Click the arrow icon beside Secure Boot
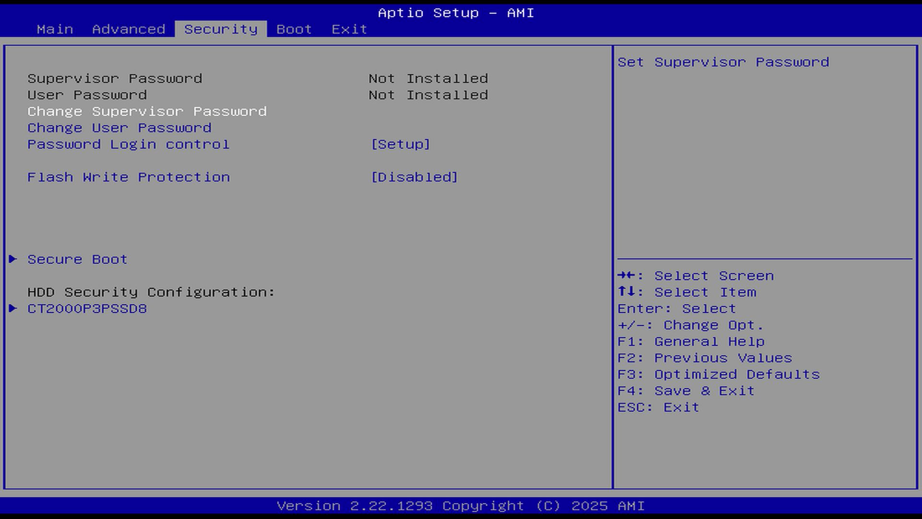The height and width of the screenshot is (519, 922). (13, 259)
